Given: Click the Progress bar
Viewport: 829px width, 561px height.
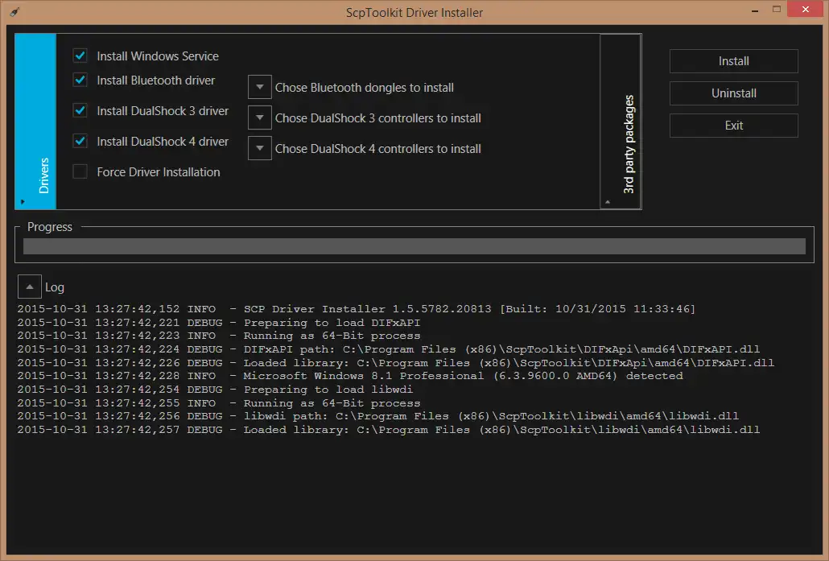Looking at the screenshot, I should [414, 245].
